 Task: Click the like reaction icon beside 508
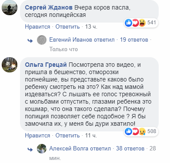tap(128, 131)
